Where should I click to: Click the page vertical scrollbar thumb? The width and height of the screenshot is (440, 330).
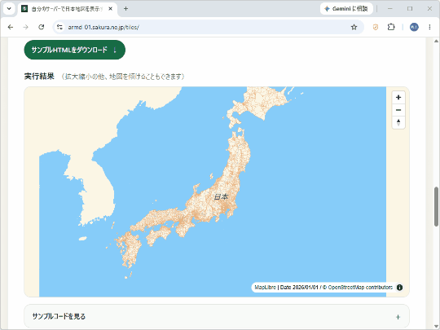(x=436, y=206)
